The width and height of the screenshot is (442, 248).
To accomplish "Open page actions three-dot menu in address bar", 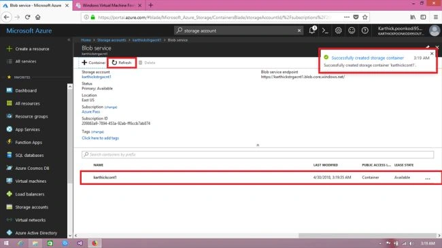I will (347, 17).
